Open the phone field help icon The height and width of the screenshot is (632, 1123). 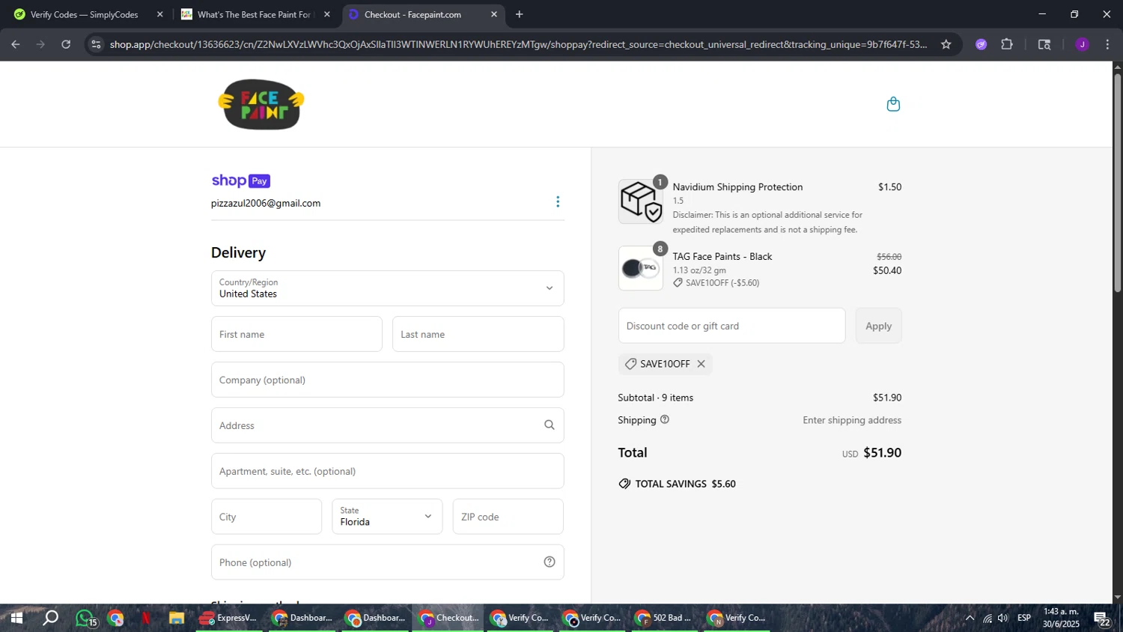[x=550, y=562]
